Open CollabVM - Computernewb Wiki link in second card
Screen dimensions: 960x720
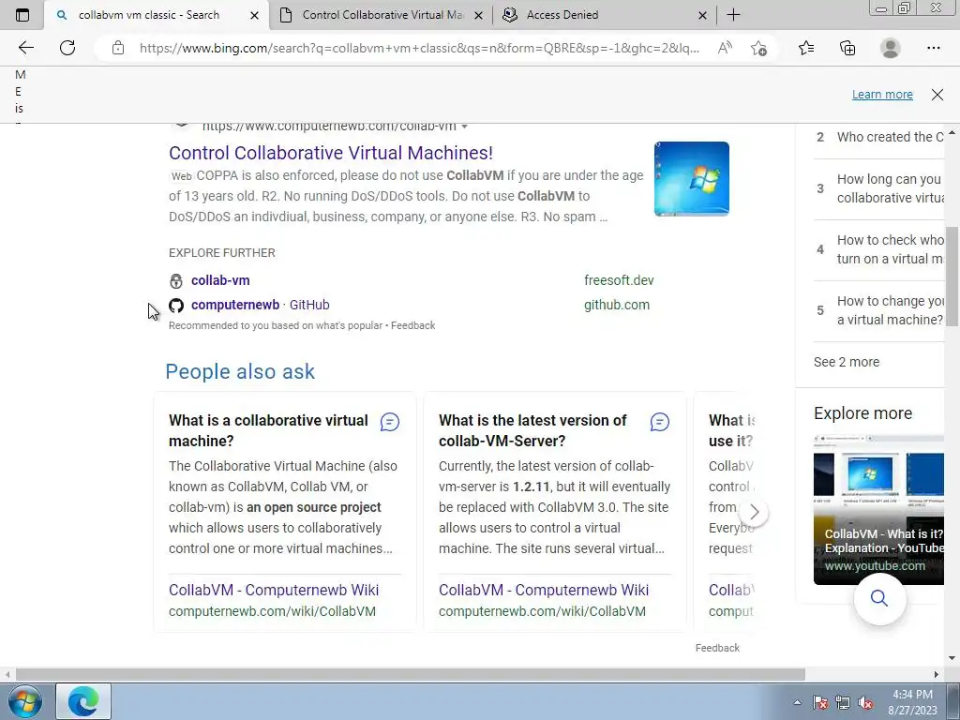pos(544,590)
